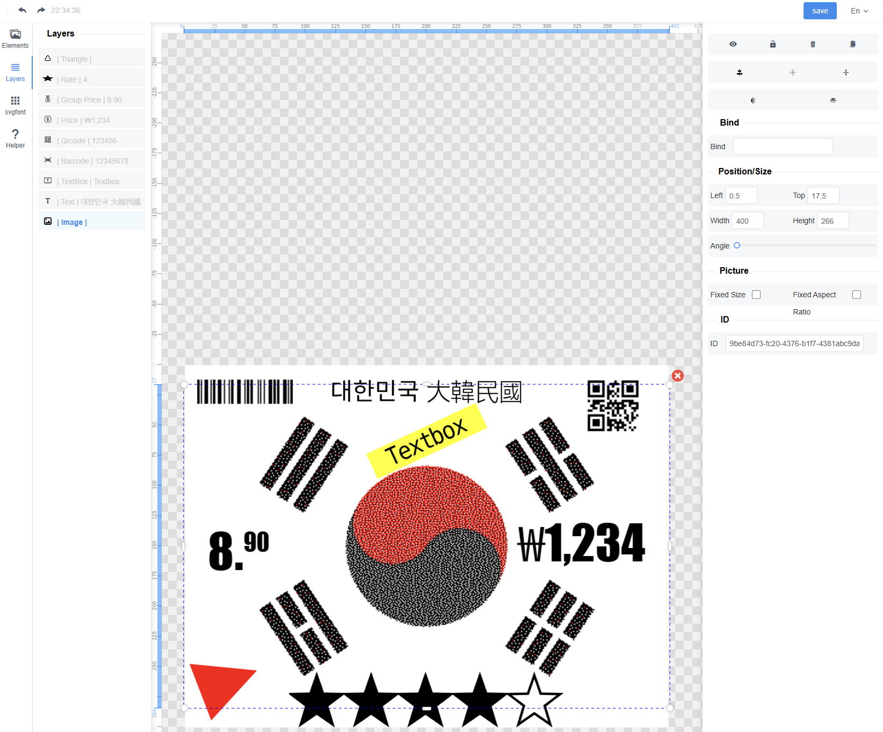Select the Text 대한민국 layer

tap(92, 201)
